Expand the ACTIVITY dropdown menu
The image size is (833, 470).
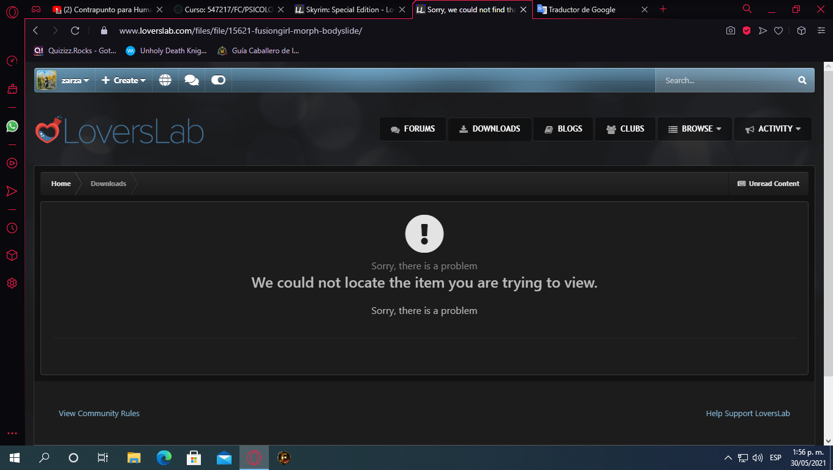tap(773, 129)
